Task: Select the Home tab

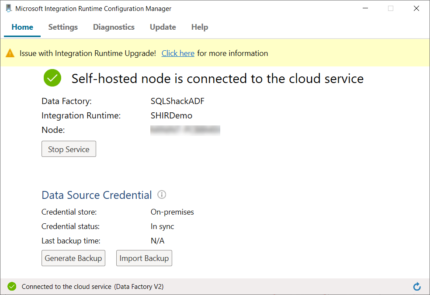Action: [x=22, y=27]
